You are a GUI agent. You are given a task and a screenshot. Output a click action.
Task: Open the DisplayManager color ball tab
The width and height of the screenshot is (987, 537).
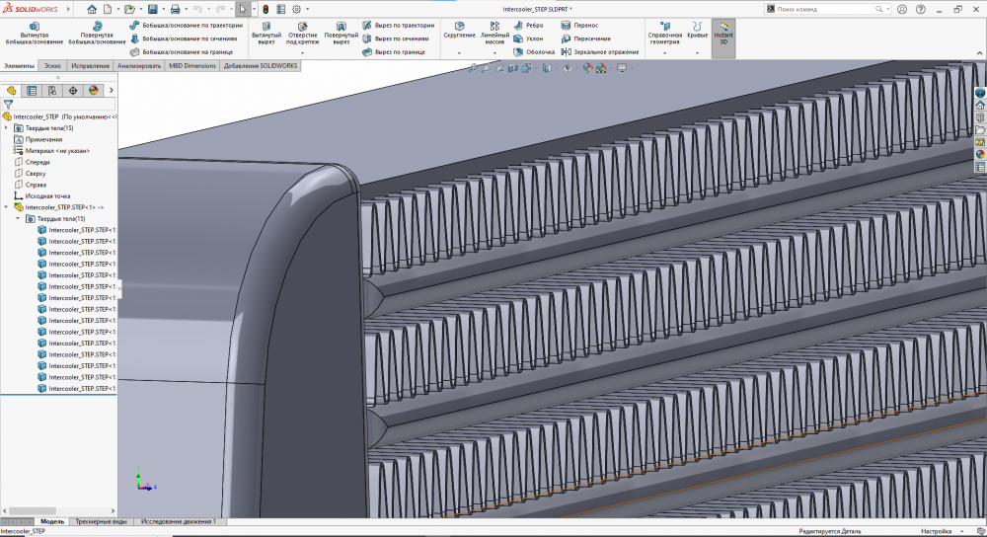[x=94, y=90]
